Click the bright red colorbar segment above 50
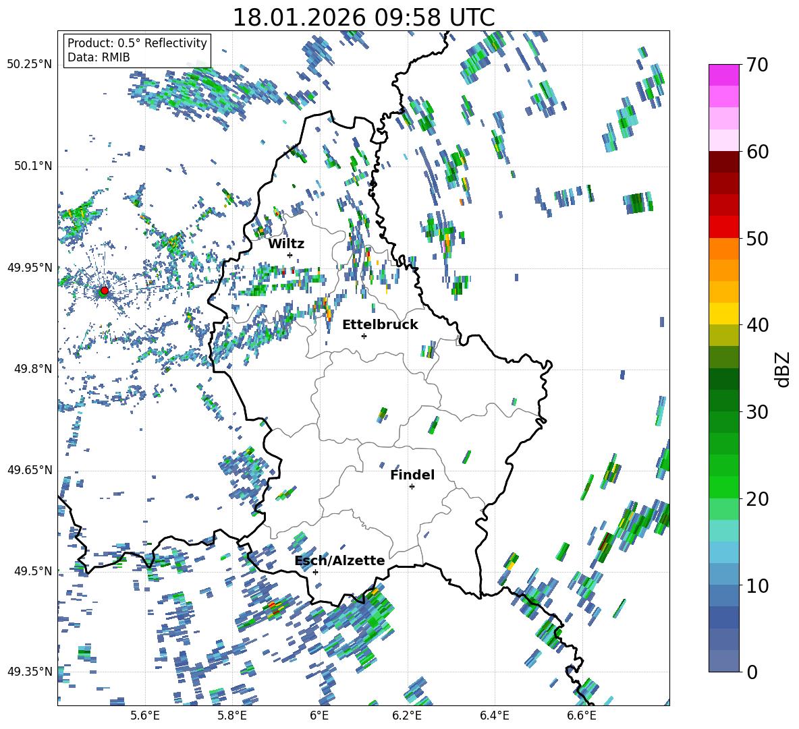Screen dimensions: 799x729 tap(723, 227)
